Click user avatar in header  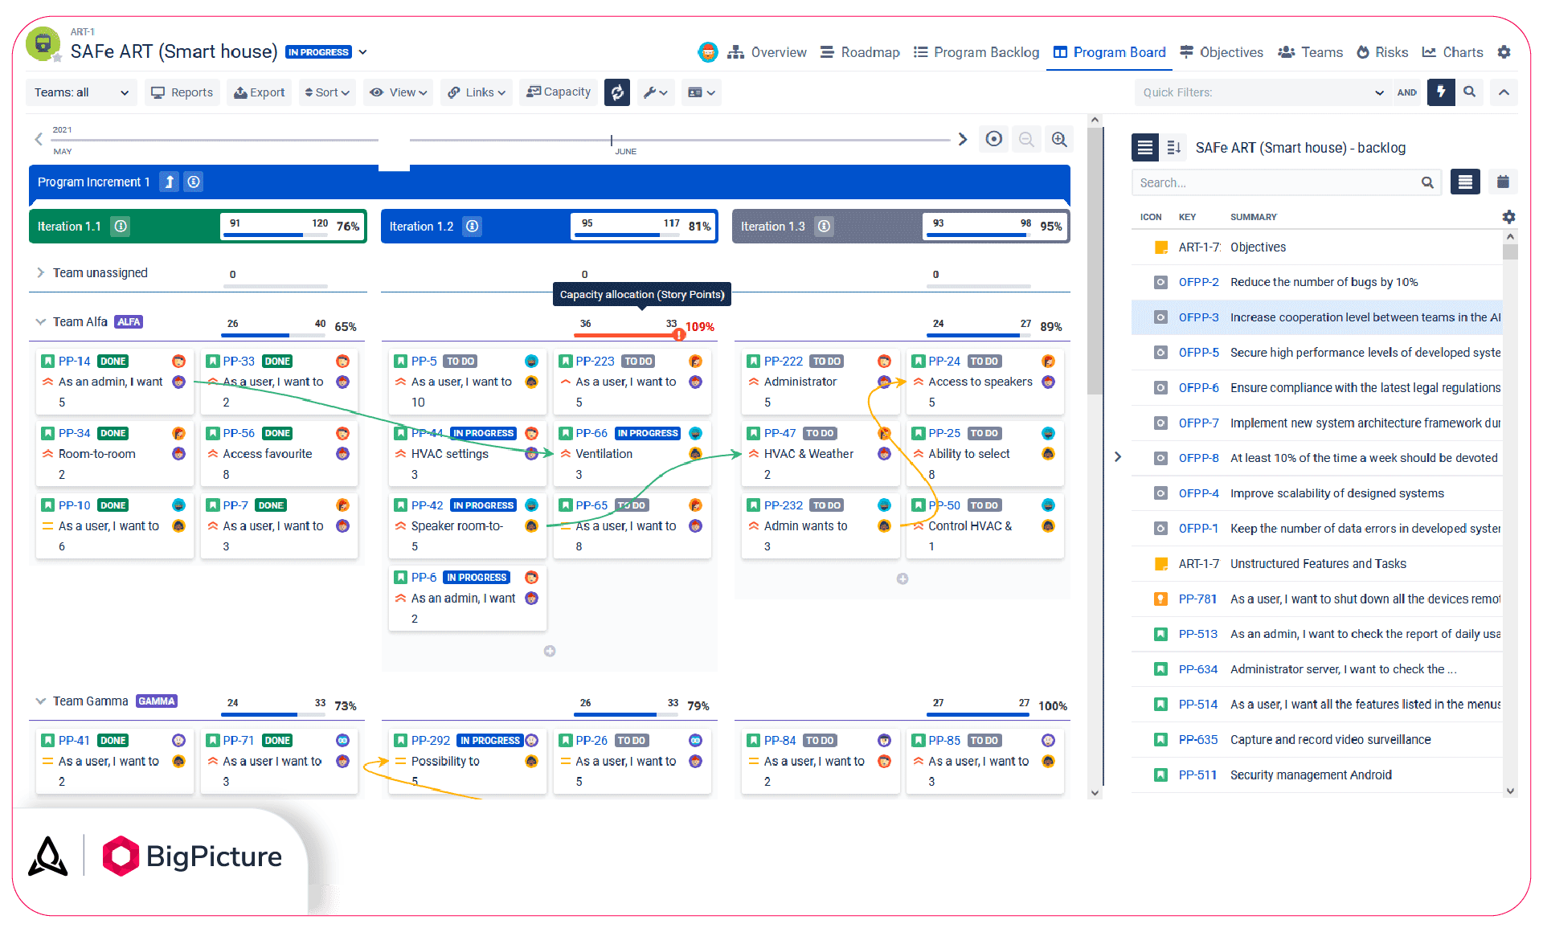[x=708, y=52]
